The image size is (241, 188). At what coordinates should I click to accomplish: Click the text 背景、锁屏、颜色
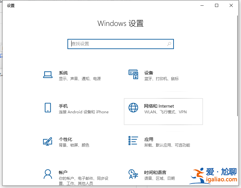[74, 145]
